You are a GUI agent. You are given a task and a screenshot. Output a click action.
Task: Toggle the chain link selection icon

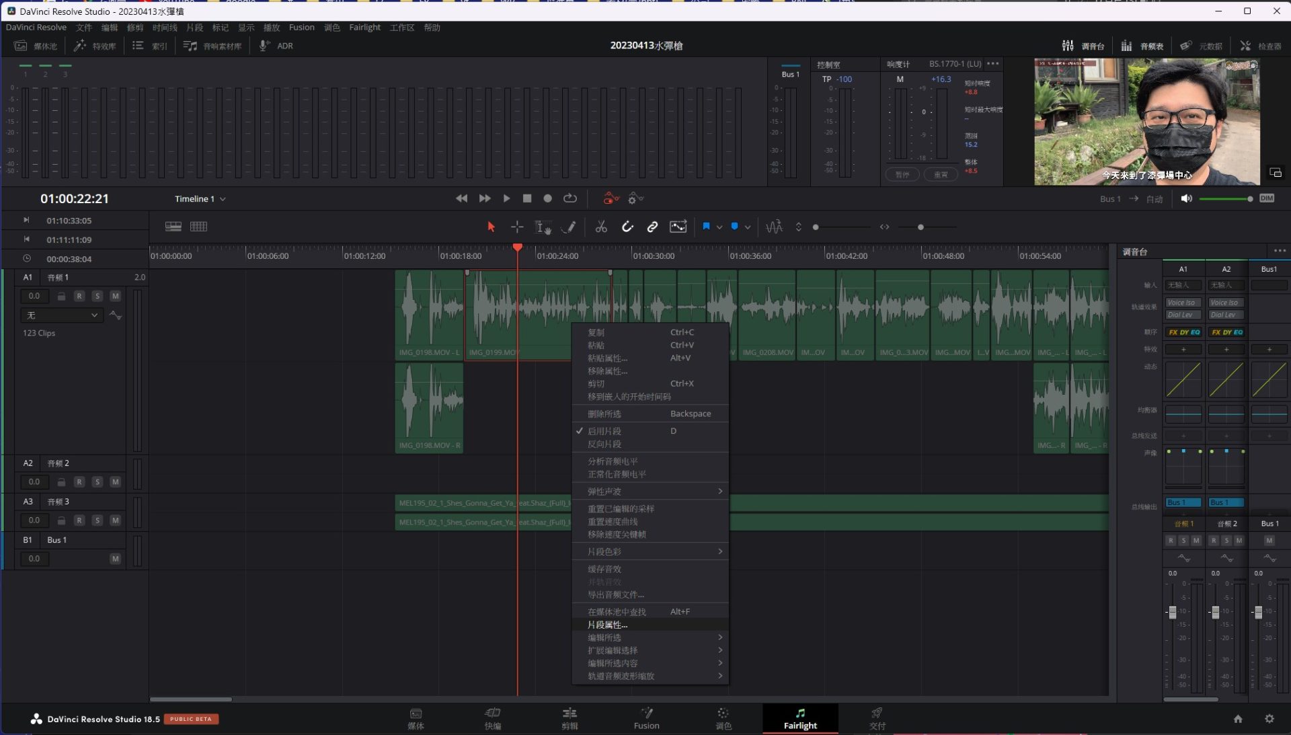(x=652, y=227)
